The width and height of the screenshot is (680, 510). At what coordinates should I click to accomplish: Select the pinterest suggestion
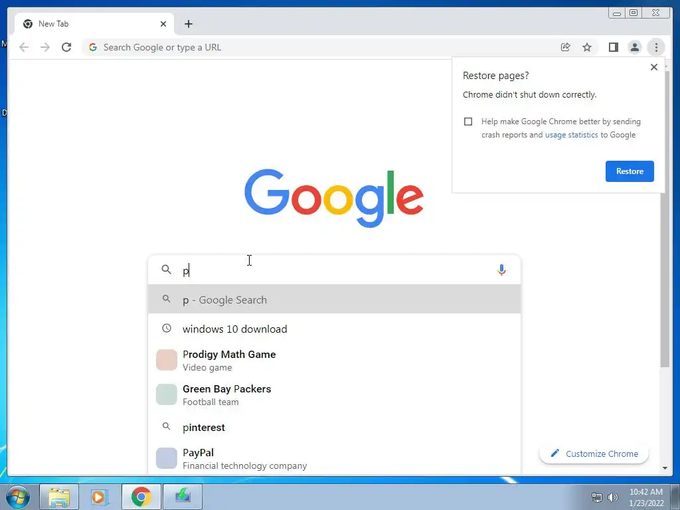334,427
